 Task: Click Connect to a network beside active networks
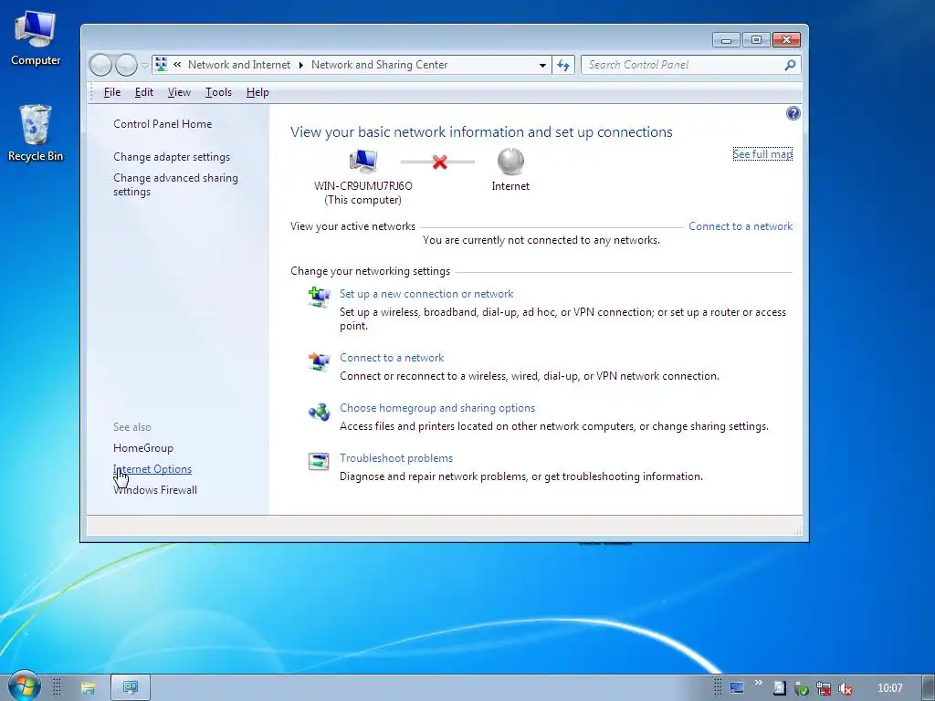[741, 226]
